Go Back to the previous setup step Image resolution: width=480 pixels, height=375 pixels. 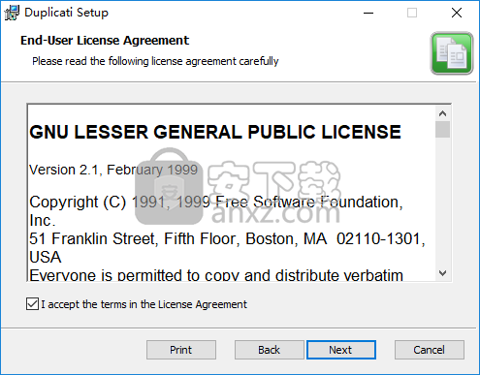(x=269, y=350)
